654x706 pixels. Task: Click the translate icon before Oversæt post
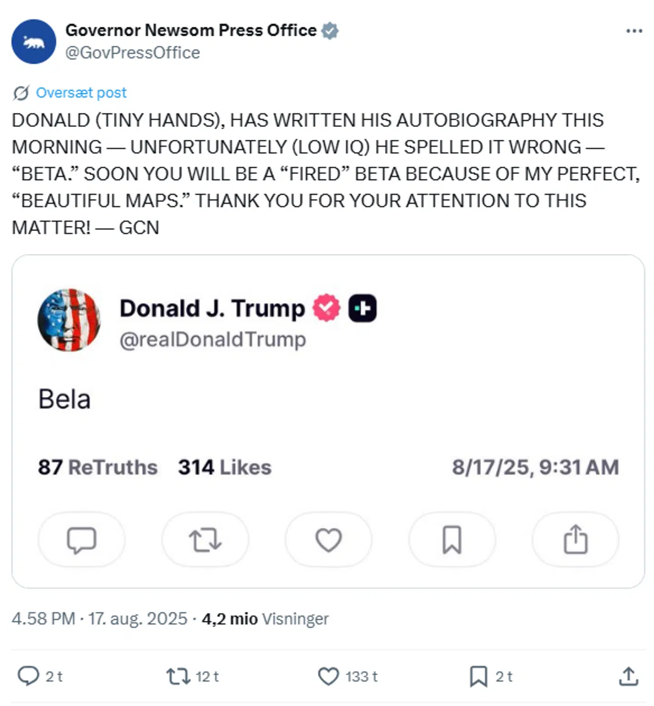click(x=20, y=93)
